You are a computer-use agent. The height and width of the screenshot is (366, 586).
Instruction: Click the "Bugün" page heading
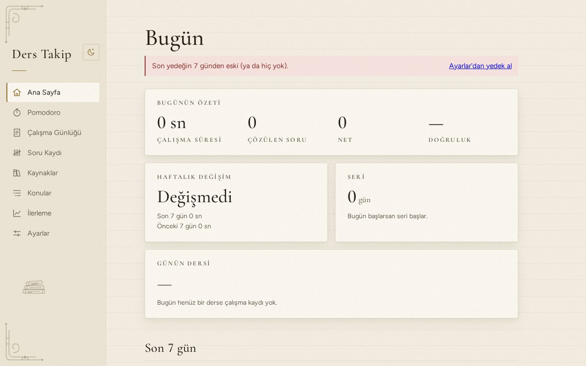pos(174,38)
